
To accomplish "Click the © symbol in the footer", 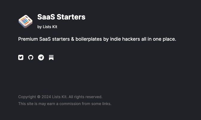I will tap(39, 97).
